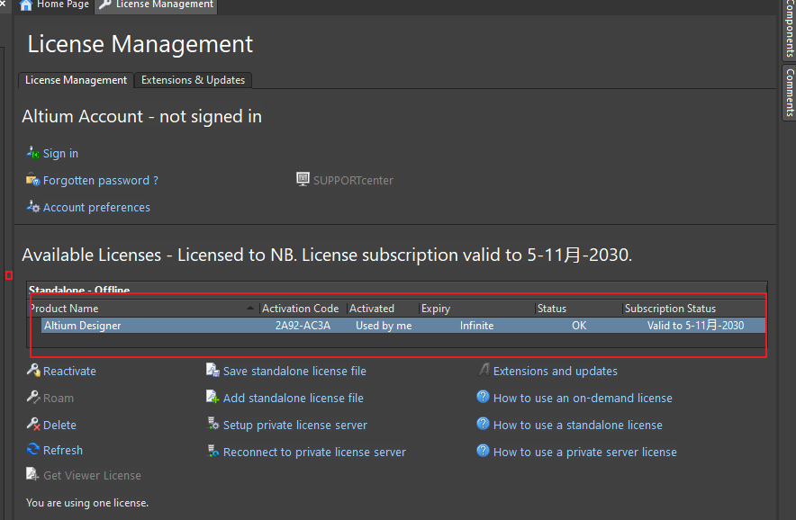Open the Forgotten password link
The image size is (796, 520).
pos(101,181)
